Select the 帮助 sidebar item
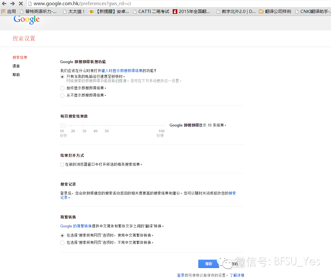 [x=16, y=75]
